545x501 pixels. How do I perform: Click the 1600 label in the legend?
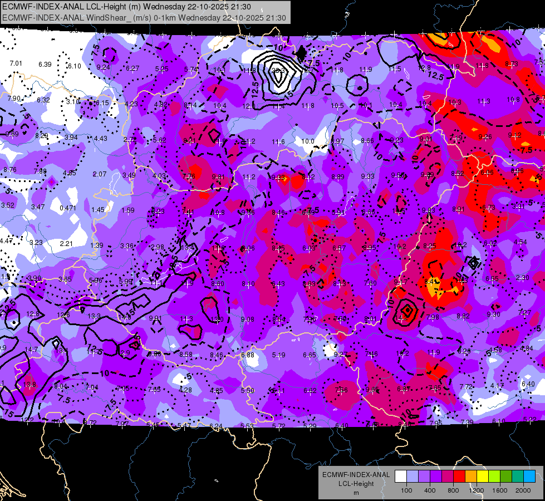tap(500, 490)
